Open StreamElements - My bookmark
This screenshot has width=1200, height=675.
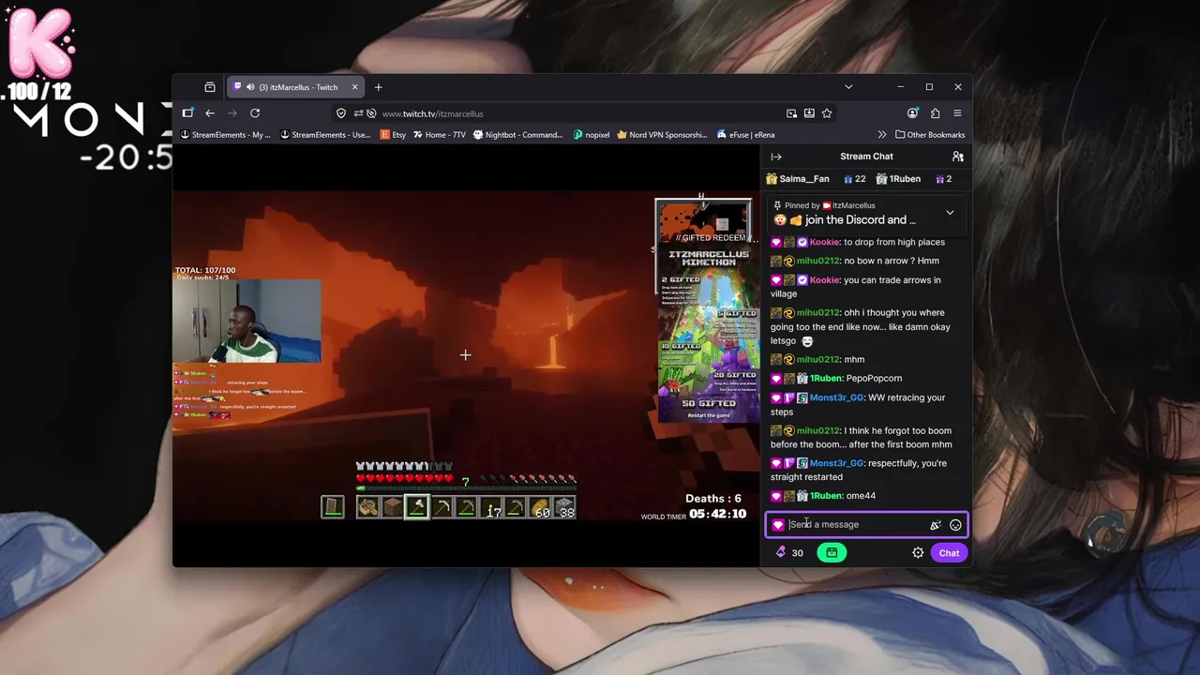pyautogui.click(x=225, y=135)
